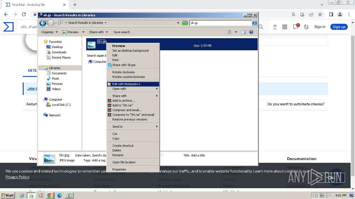This screenshot has width=355, height=199.
Task: Select Local Disk (C:)
Action: click(61, 105)
